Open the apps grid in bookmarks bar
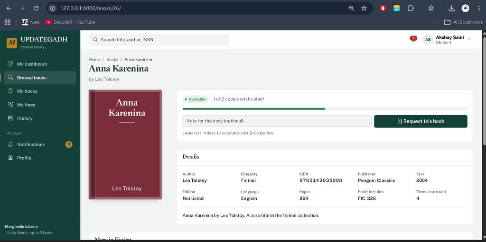The height and width of the screenshot is (242, 486). [8, 22]
